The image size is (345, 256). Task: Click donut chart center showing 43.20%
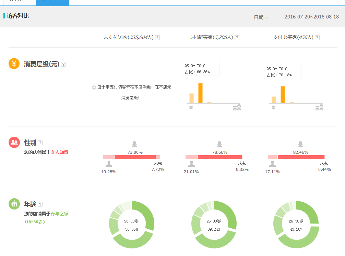tap(296, 225)
